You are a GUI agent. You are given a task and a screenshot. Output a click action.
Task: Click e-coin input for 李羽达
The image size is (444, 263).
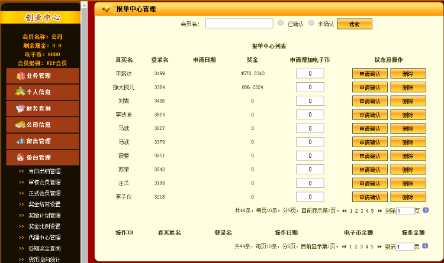[310, 73]
